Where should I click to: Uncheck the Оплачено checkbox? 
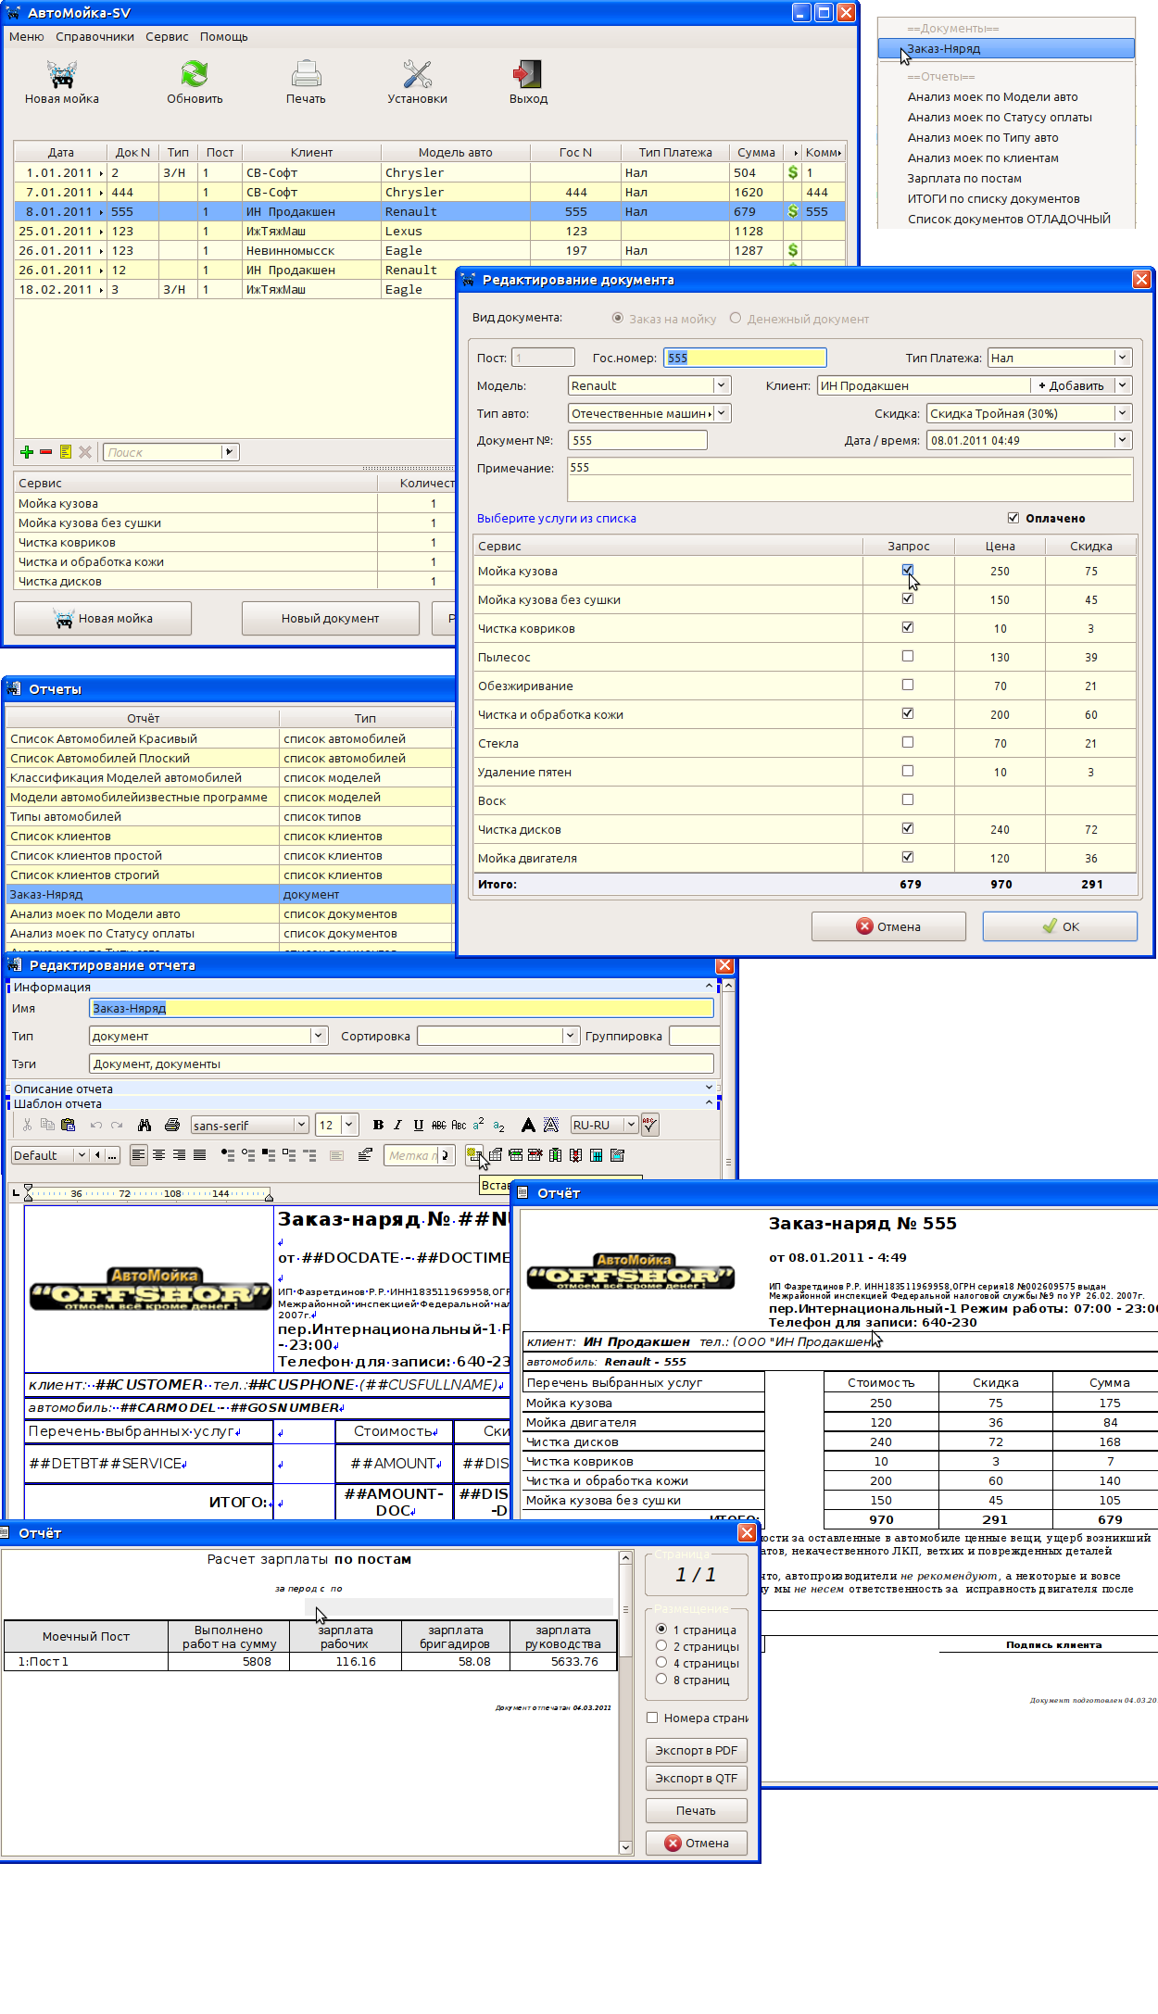pyautogui.click(x=1013, y=518)
